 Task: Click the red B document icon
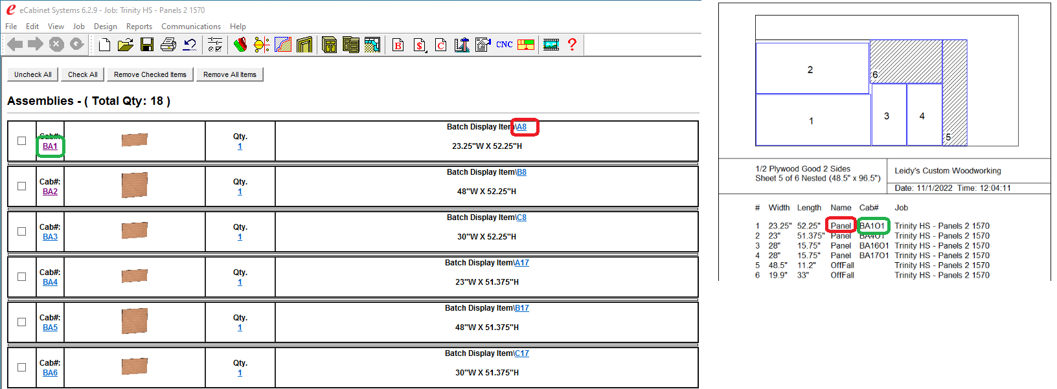(x=398, y=45)
